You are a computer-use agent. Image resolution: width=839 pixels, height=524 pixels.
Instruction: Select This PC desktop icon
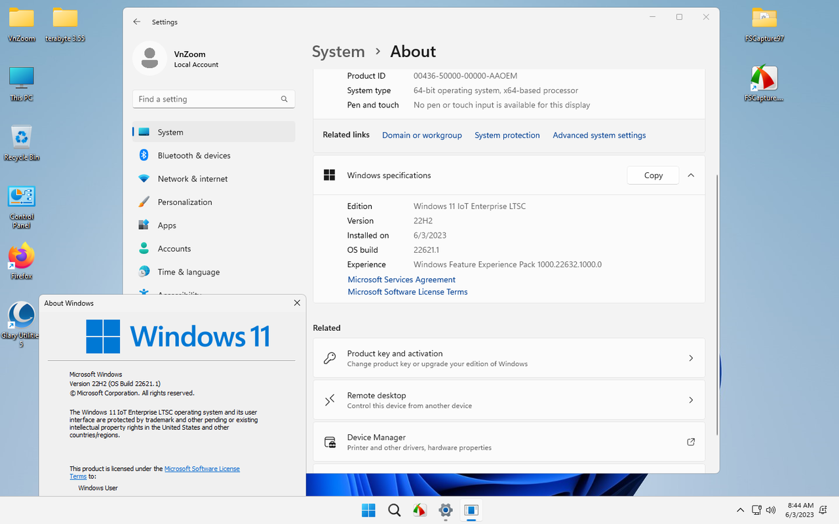[x=22, y=83]
